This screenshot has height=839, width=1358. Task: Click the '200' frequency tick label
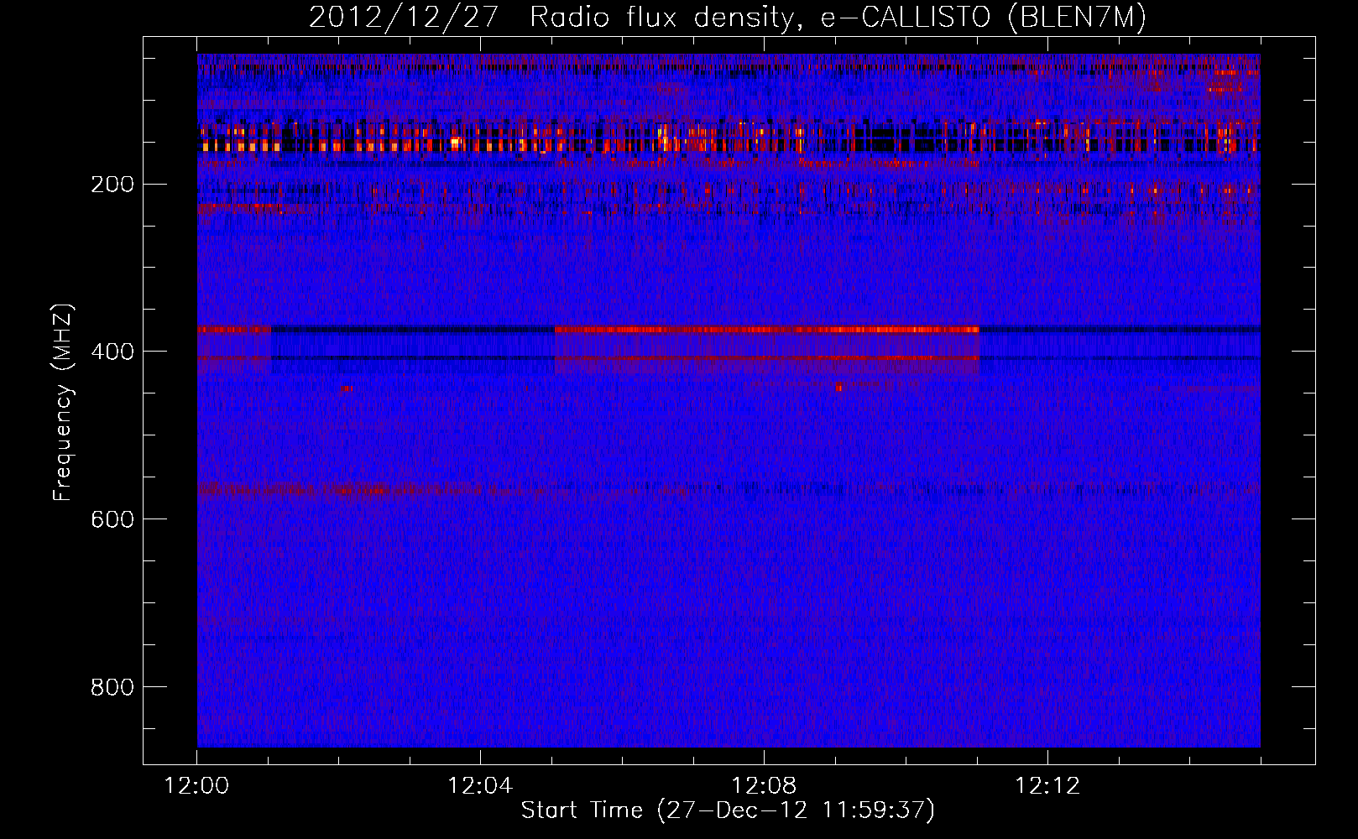112,185
